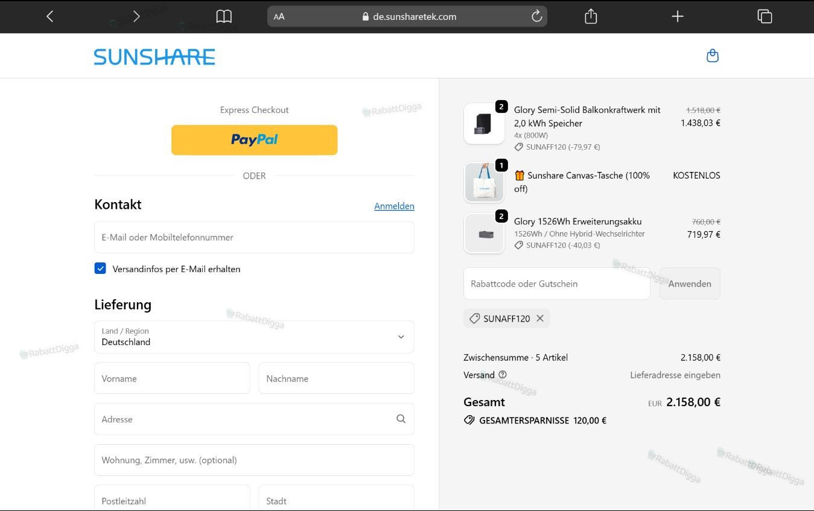Go forward with the Safari forward arrow
814x511 pixels.
click(136, 16)
